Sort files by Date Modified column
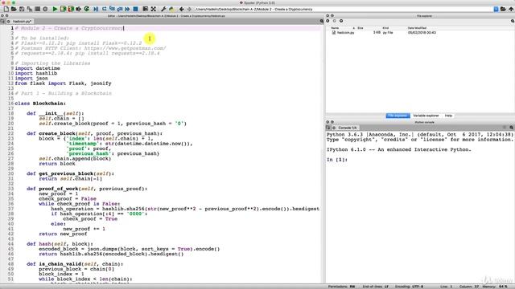The width and height of the screenshot is (515, 289). point(417,28)
